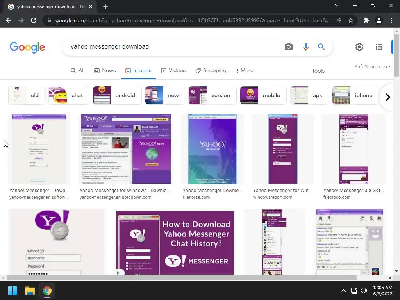Click in the Google search box text
The height and width of the screenshot is (300, 400).
coord(110,47)
